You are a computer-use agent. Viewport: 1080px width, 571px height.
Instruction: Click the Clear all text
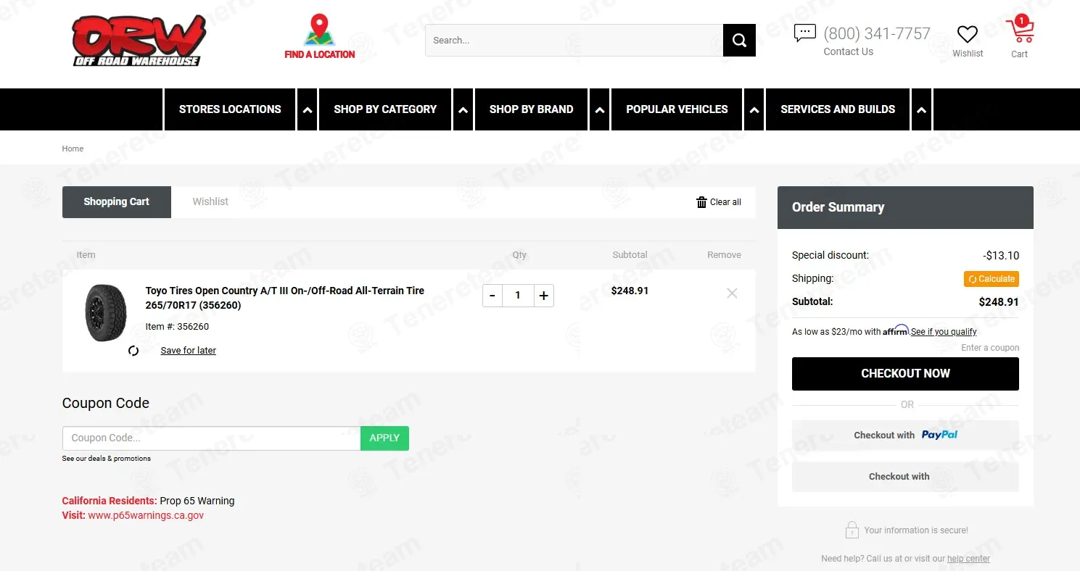tap(725, 202)
